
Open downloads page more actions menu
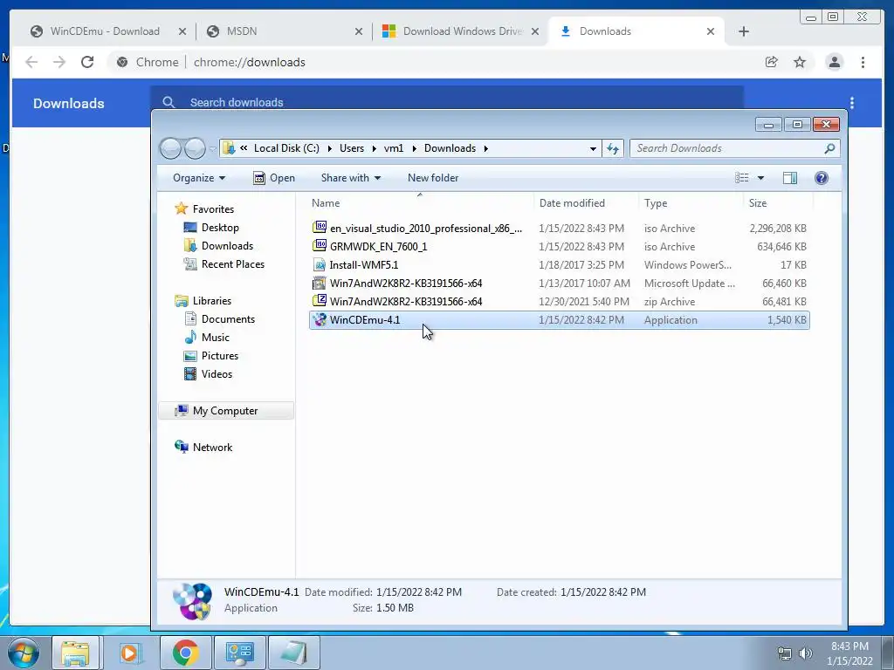(x=852, y=103)
